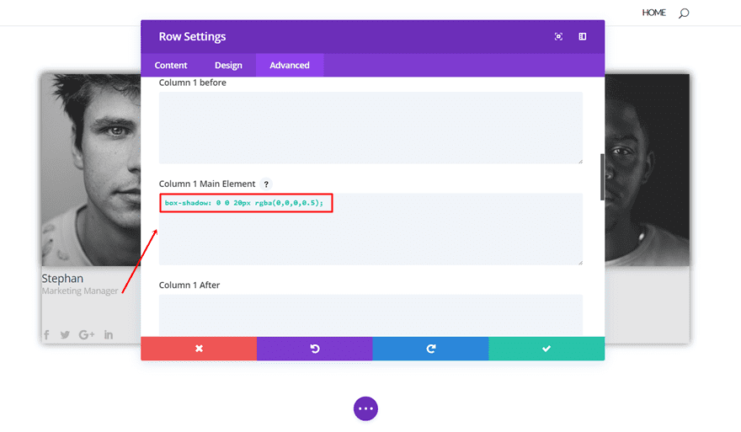
Task: Click inside the Column 1 before text area
Action: pyautogui.click(x=370, y=127)
